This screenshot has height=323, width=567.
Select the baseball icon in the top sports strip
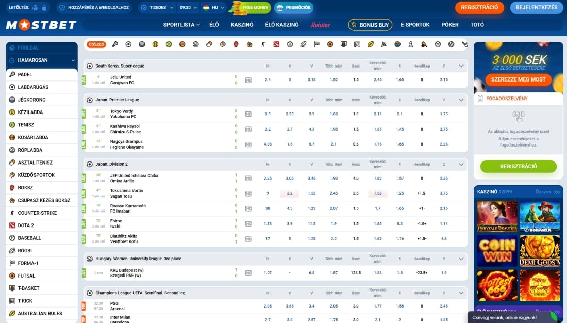[290, 44]
